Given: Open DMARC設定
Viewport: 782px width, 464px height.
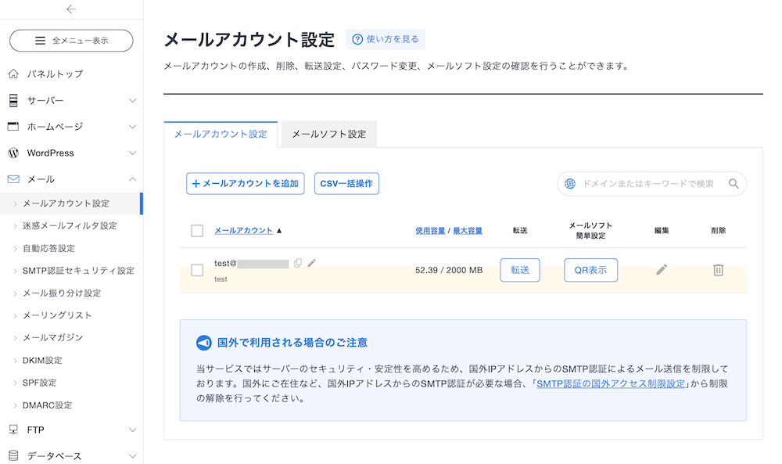Looking at the screenshot, I should [48, 405].
